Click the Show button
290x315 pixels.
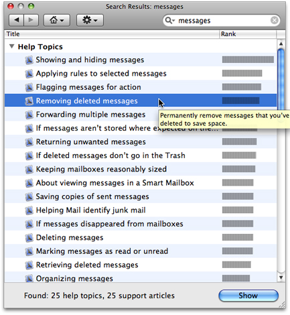tap(248, 296)
